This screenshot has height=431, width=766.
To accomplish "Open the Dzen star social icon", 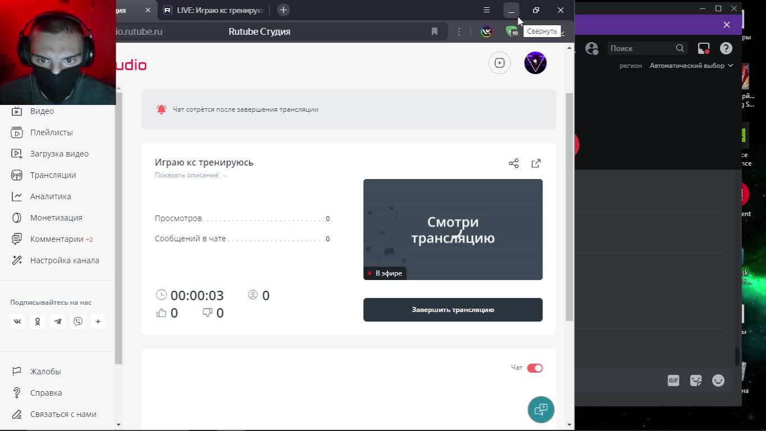I will (x=98, y=322).
